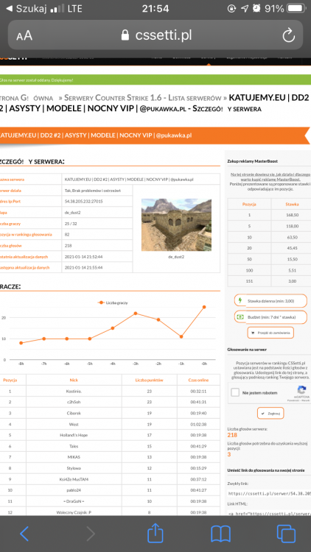Select the chart data point at -3h
The width and height of the screenshot is (311, 552).
(136, 314)
